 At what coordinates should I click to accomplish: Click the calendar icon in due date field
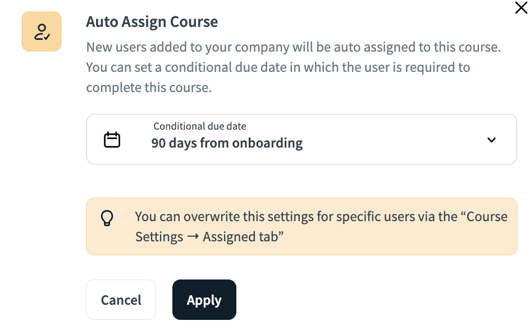point(112,139)
